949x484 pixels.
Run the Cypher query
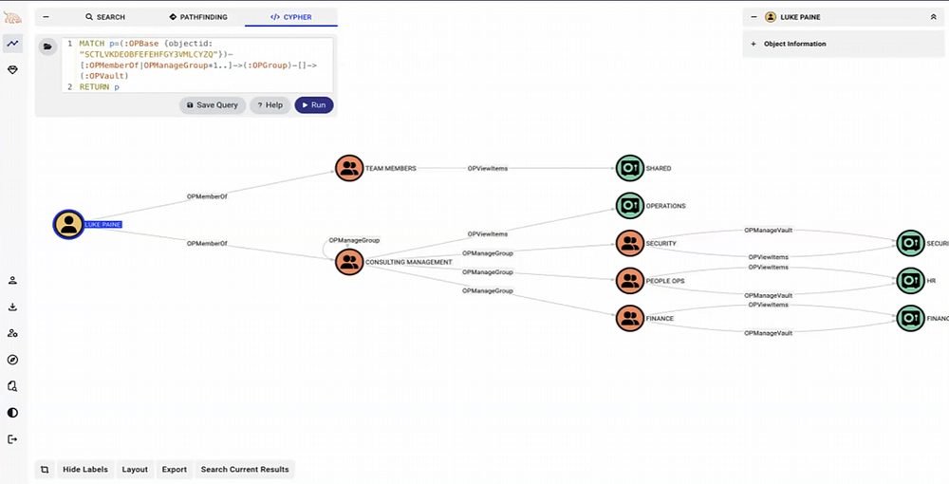[314, 104]
